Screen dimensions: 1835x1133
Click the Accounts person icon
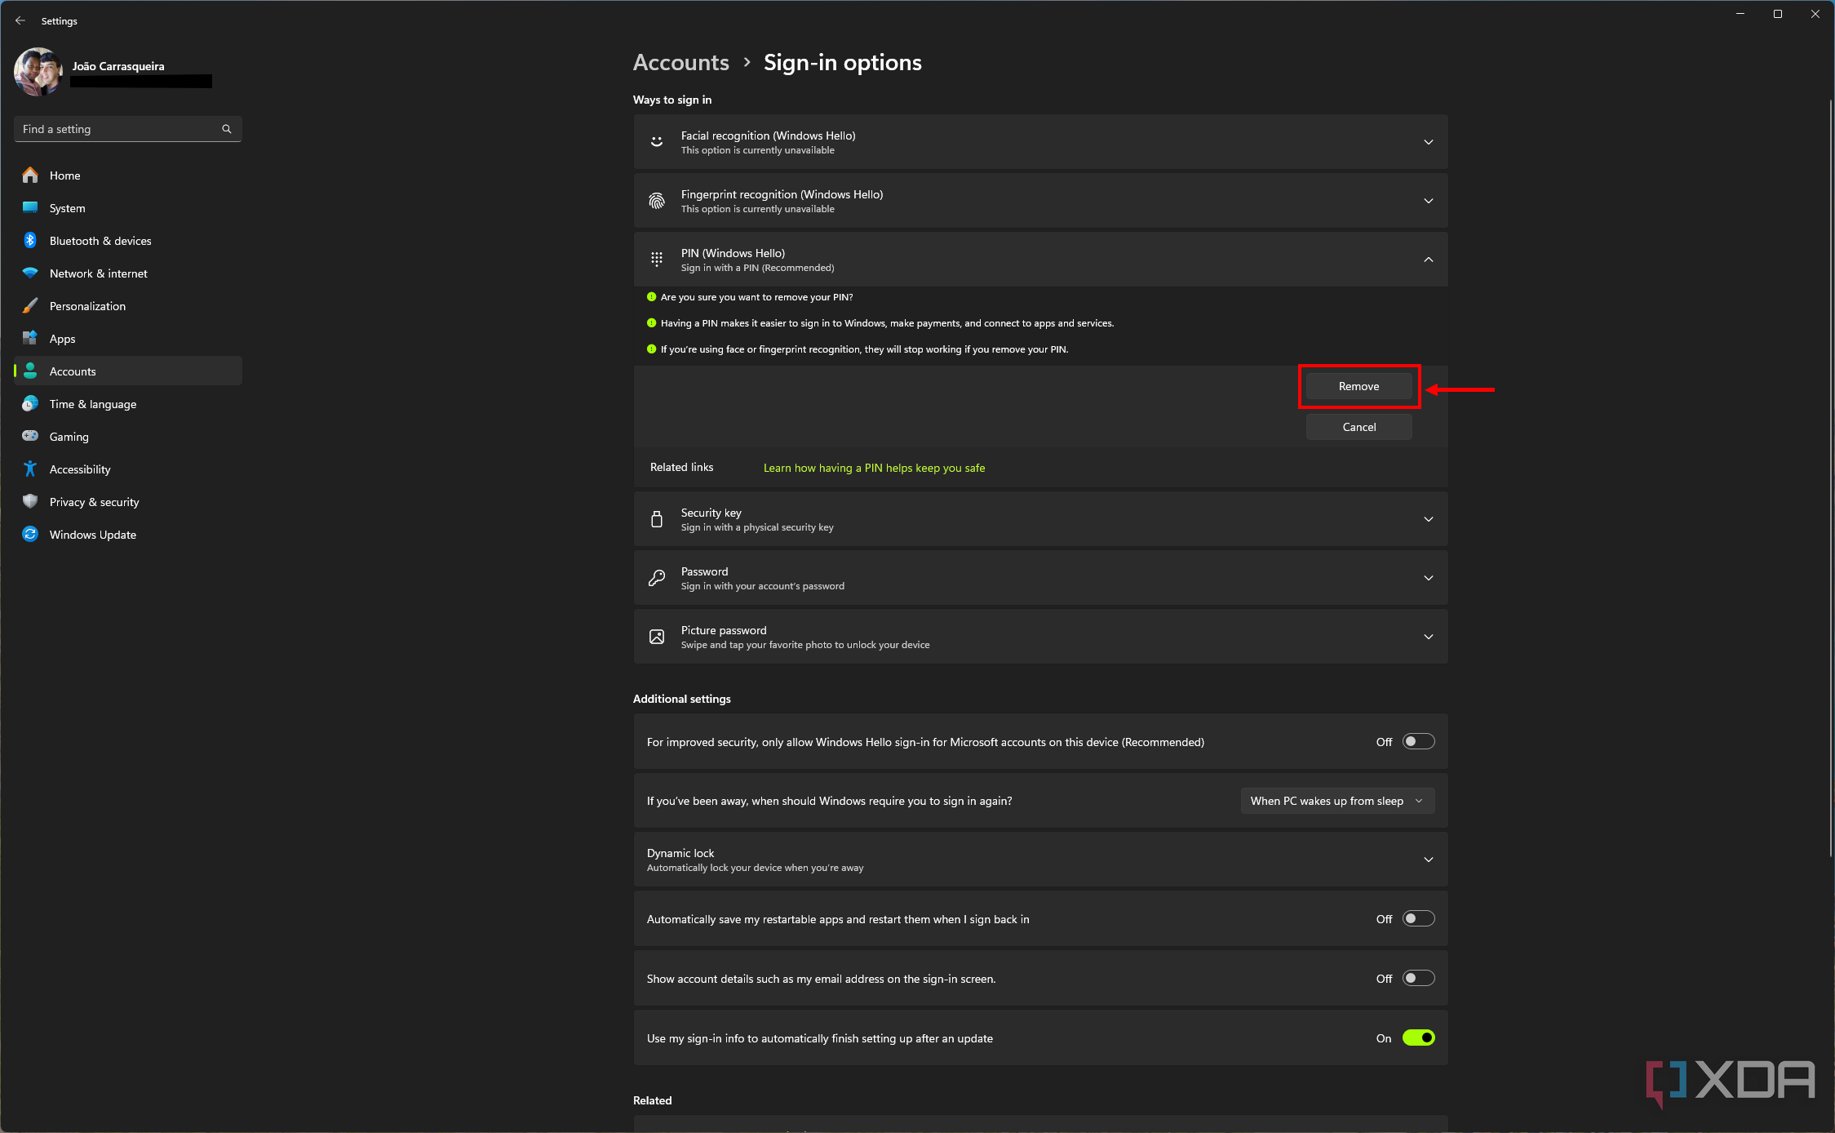pyautogui.click(x=30, y=371)
